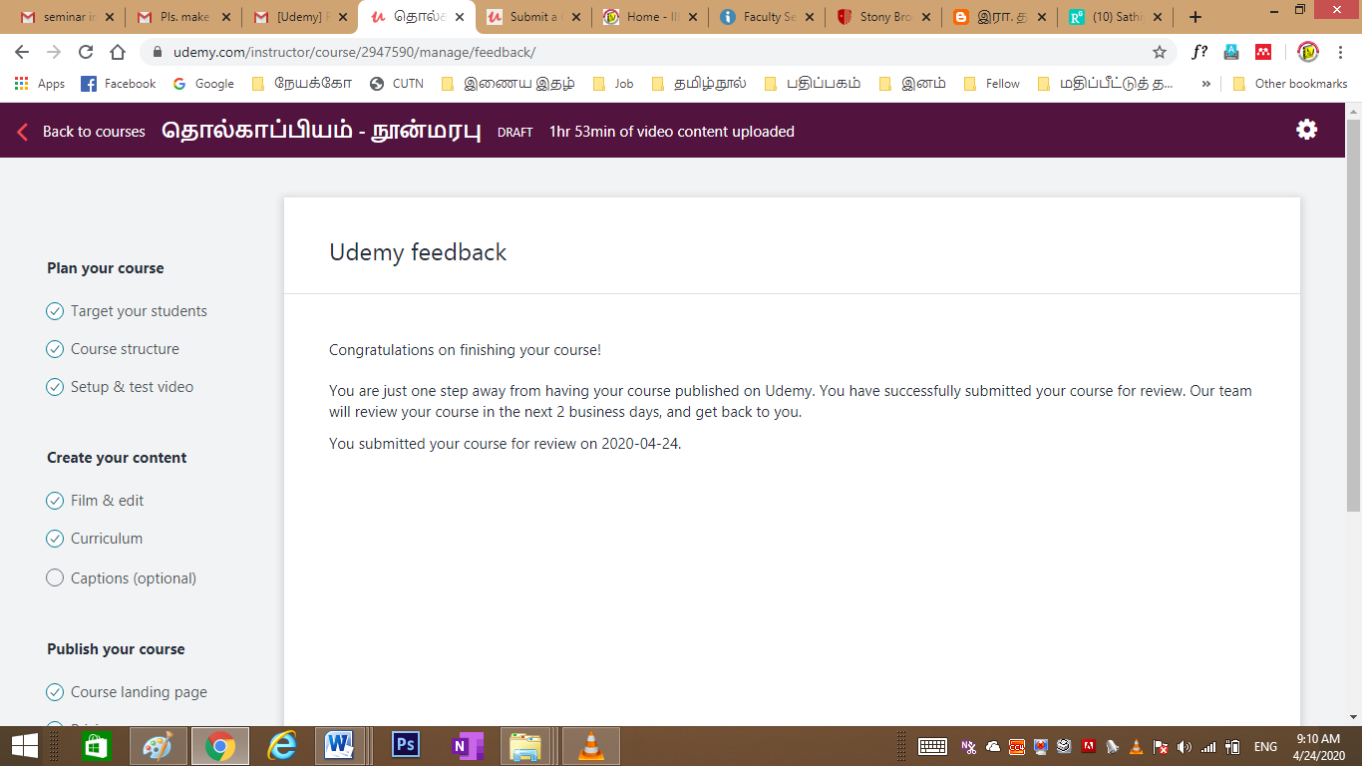Open the Job bookmarks folder
The width and height of the screenshot is (1362, 766).
pos(613,84)
